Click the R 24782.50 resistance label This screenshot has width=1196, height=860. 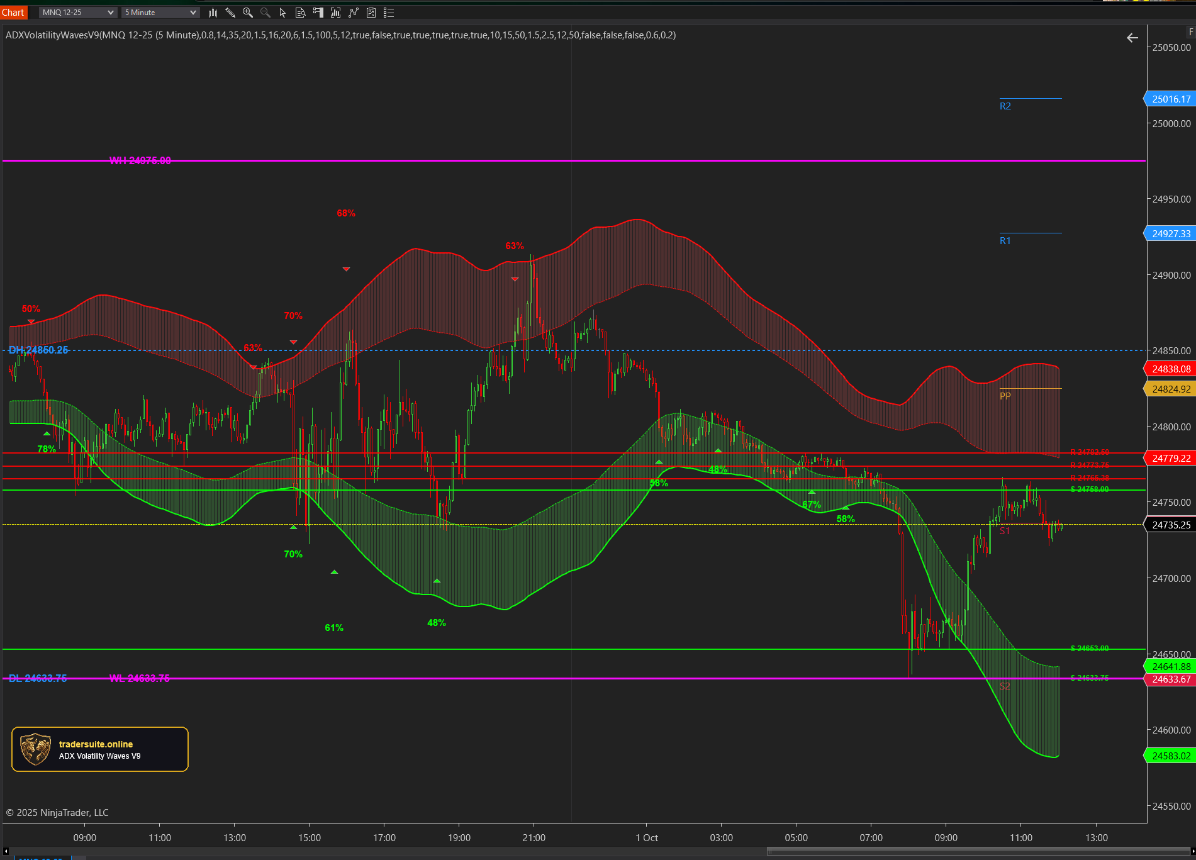coord(1090,452)
